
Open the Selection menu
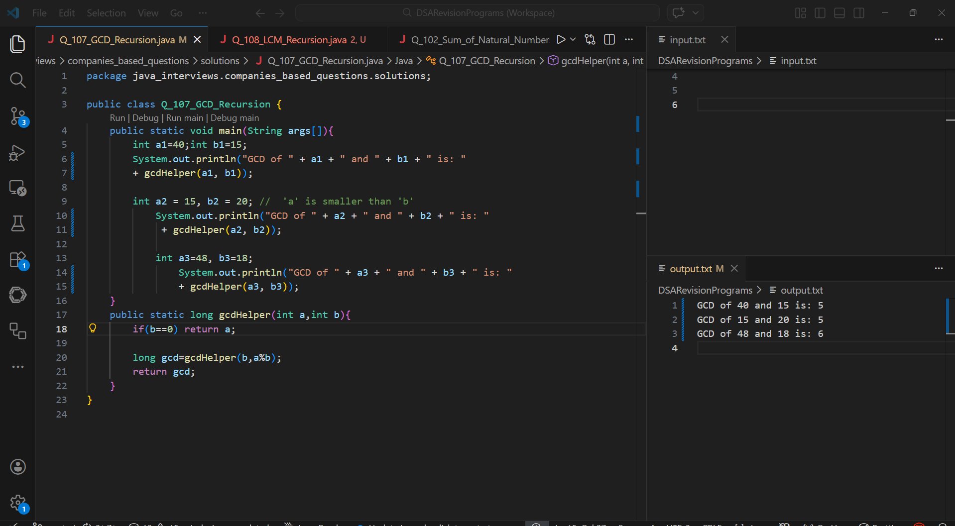[x=106, y=13]
